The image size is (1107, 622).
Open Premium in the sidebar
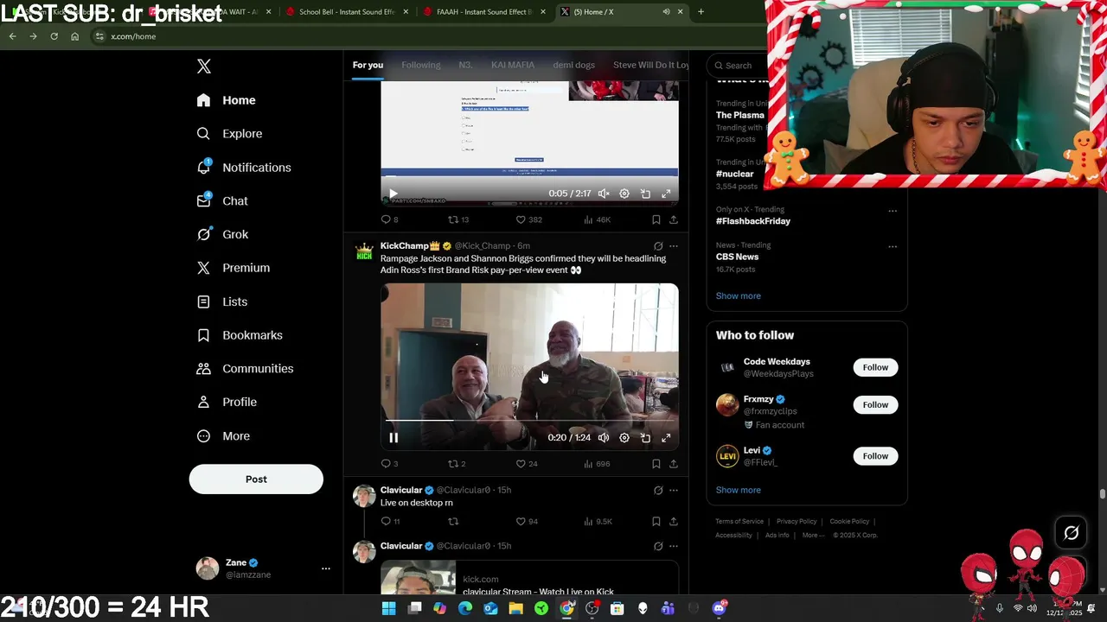[233, 268]
